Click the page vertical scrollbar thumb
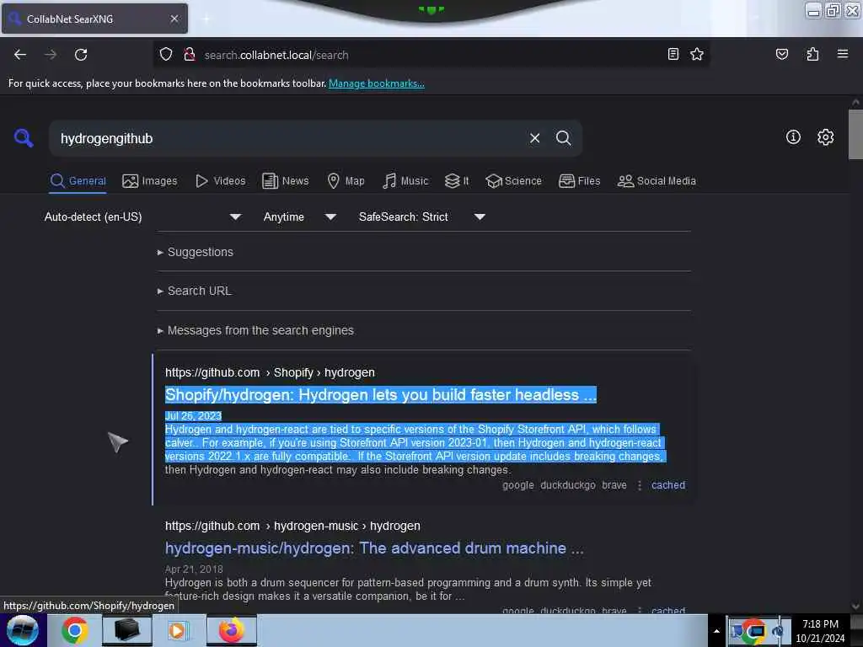Viewport: 863px width, 647px height. (855, 134)
